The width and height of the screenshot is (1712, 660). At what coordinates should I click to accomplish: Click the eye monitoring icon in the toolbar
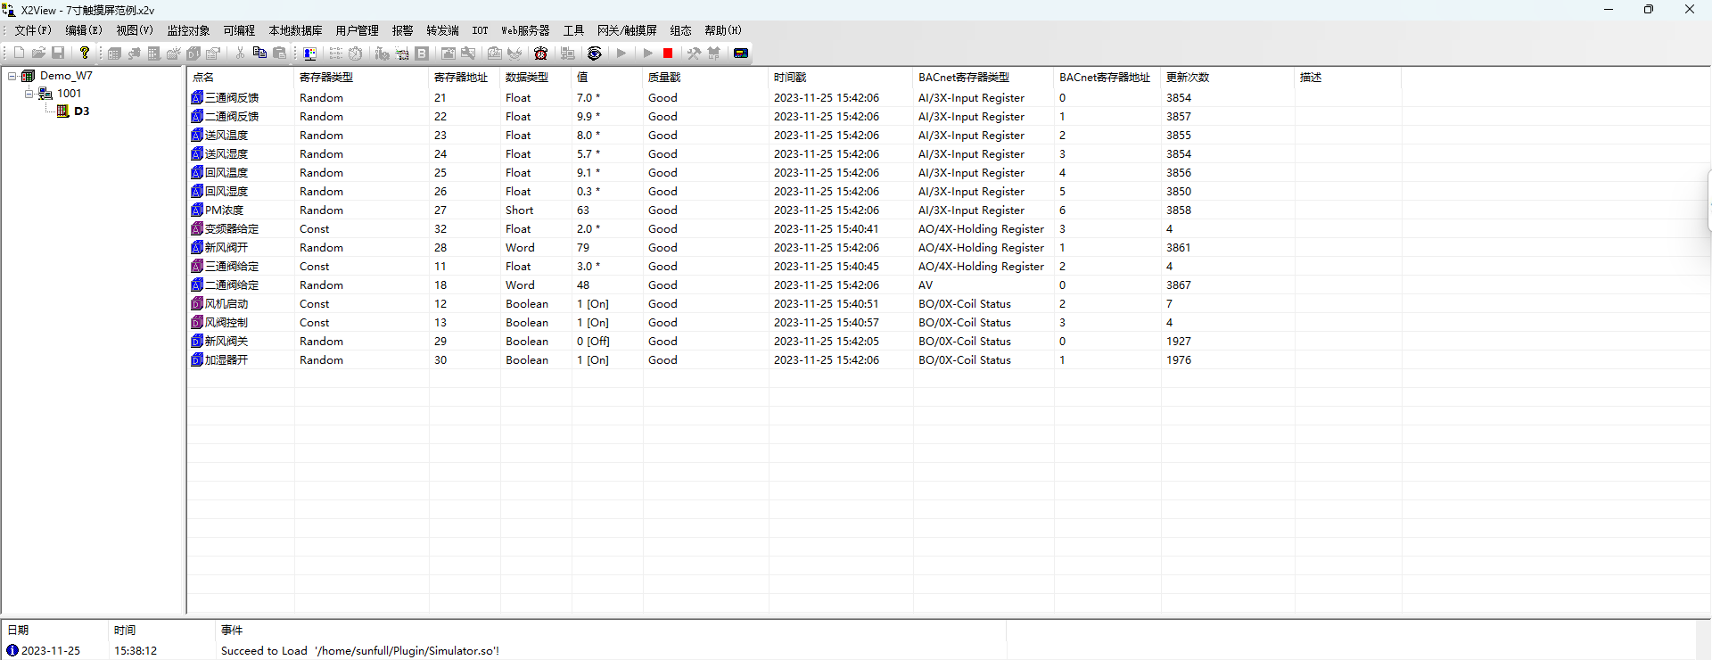[x=595, y=54]
